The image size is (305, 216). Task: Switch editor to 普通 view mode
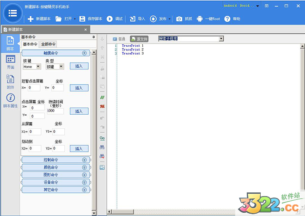pos(119,39)
